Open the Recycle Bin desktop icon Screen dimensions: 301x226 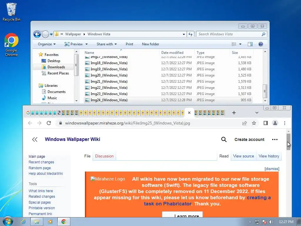(x=11, y=12)
